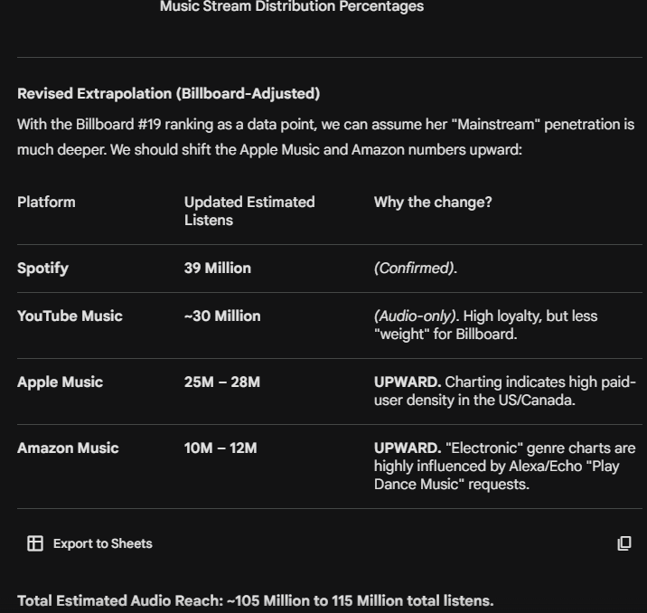Viewport: 647px width, 613px height.
Task: Click the 39 Million cell
Action: coord(218,269)
